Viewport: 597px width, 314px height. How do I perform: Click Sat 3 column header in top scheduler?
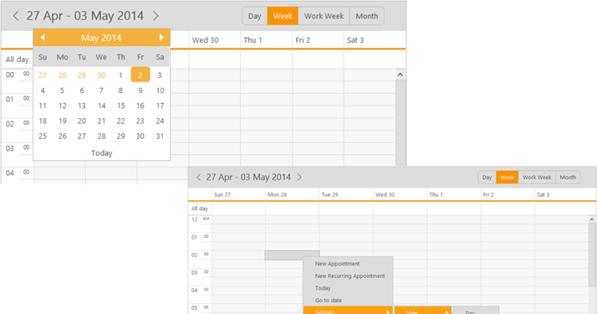pyautogui.click(x=375, y=40)
